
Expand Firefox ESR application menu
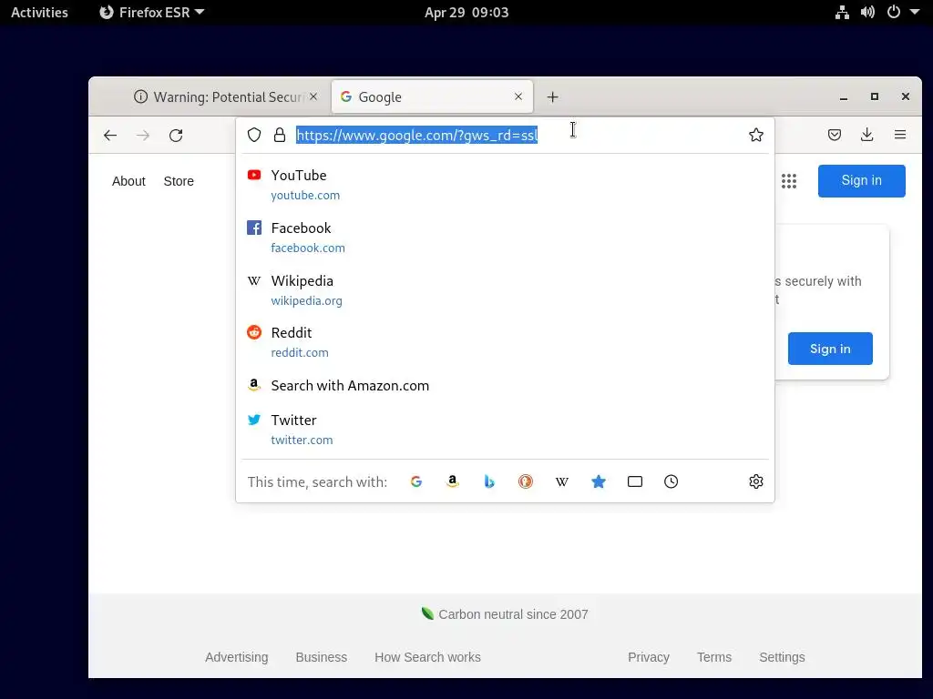[152, 12]
